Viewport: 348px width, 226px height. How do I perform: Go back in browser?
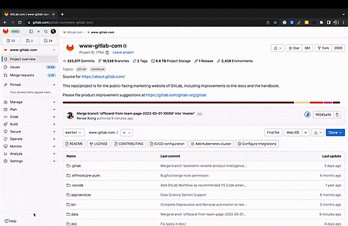(x=5, y=22)
